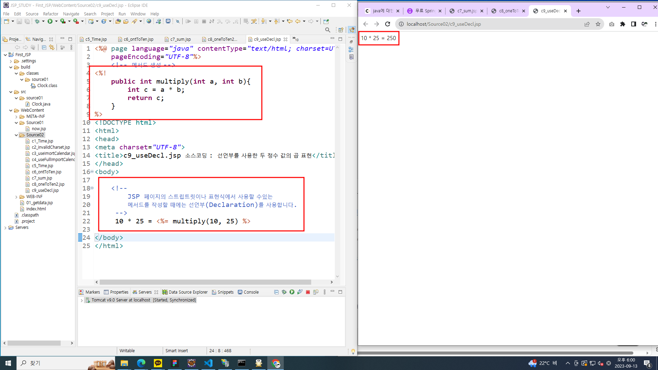Start the Tomcat server from Servers panel
658x370 pixels.
click(x=292, y=292)
